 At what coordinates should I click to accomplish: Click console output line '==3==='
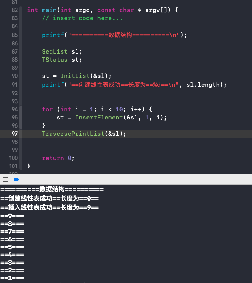[x=12, y=263]
